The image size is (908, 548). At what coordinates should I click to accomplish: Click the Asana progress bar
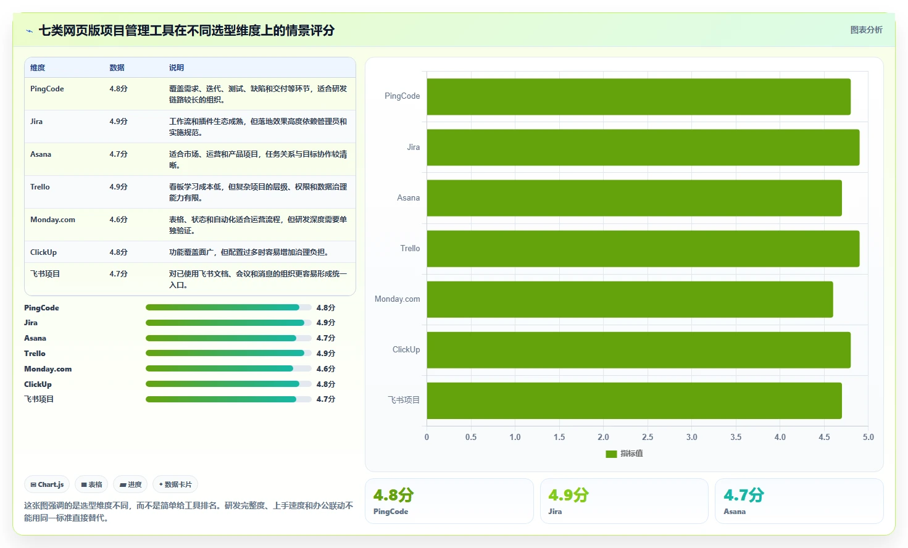228,338
